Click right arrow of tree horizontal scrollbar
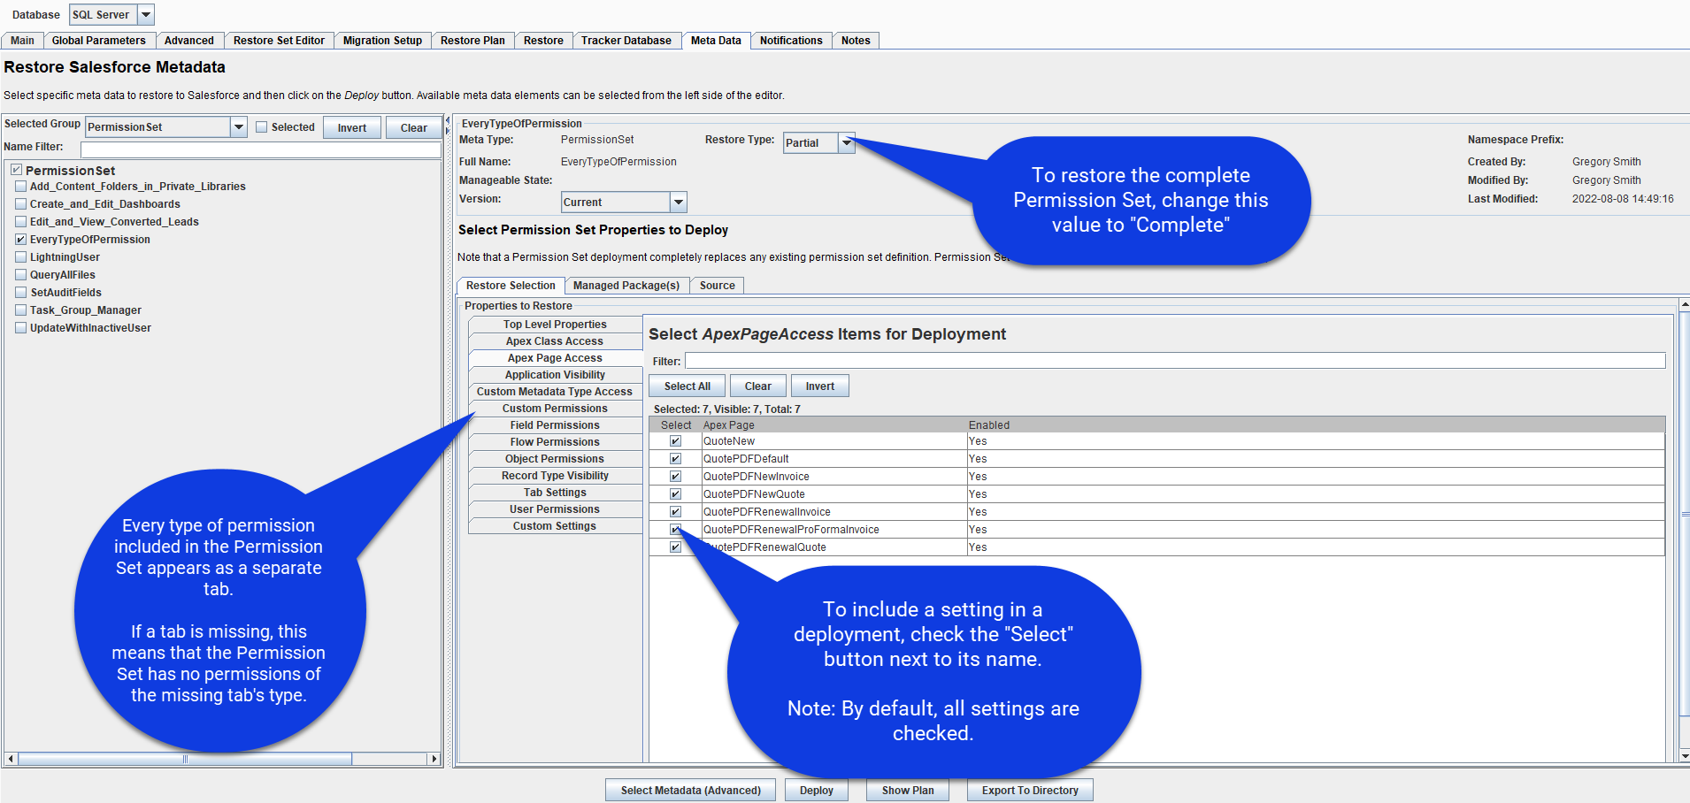The height and width of the screenshot is (803, 1690). click(434, 759)
